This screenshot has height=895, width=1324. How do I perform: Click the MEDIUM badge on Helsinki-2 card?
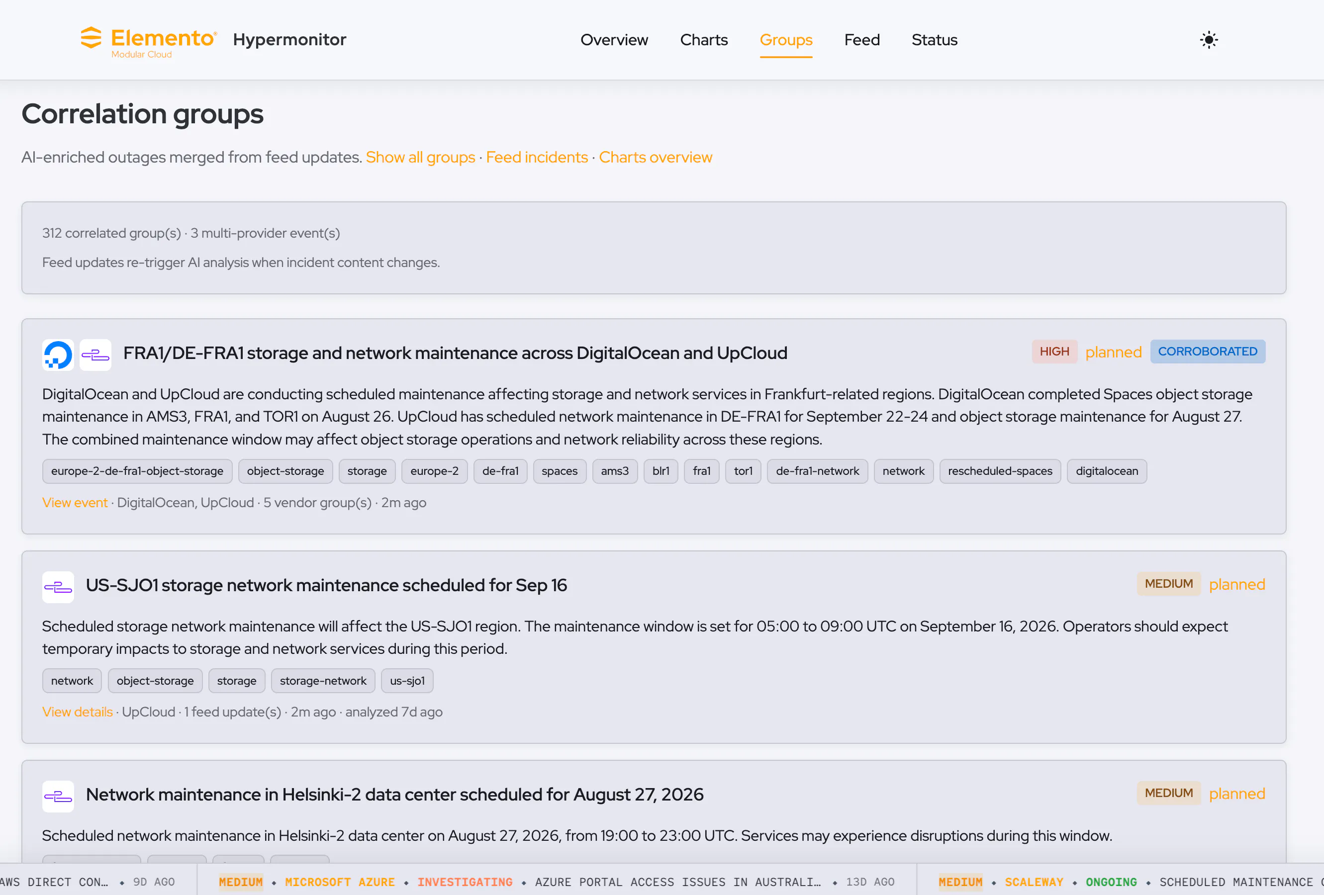1168,793
